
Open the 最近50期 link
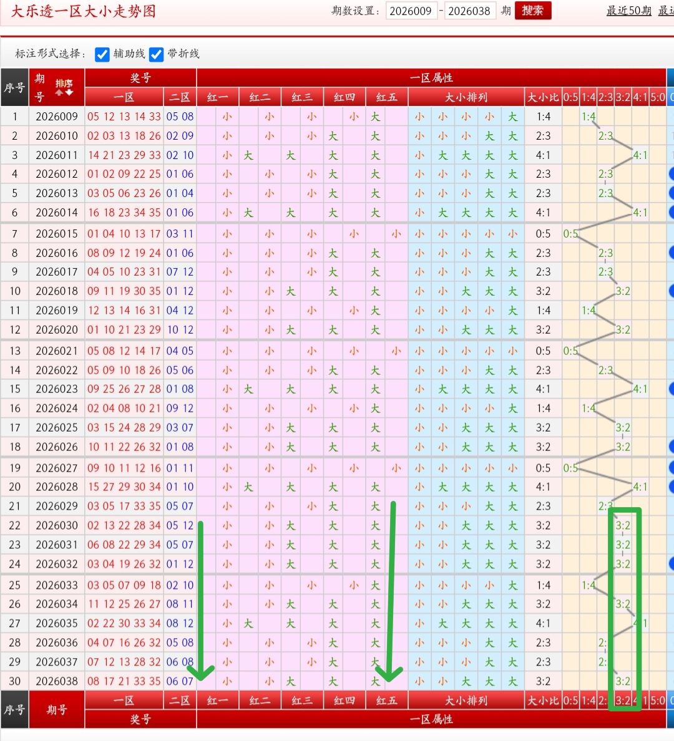628,11
